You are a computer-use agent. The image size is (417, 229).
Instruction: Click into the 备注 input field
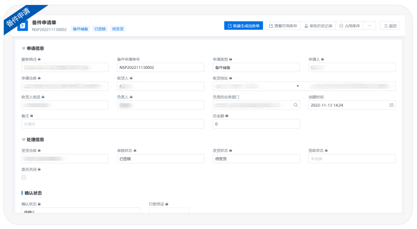(113, 124)
